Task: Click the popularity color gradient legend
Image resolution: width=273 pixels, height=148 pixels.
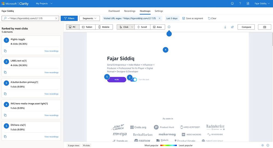Action: click(168, 145)
